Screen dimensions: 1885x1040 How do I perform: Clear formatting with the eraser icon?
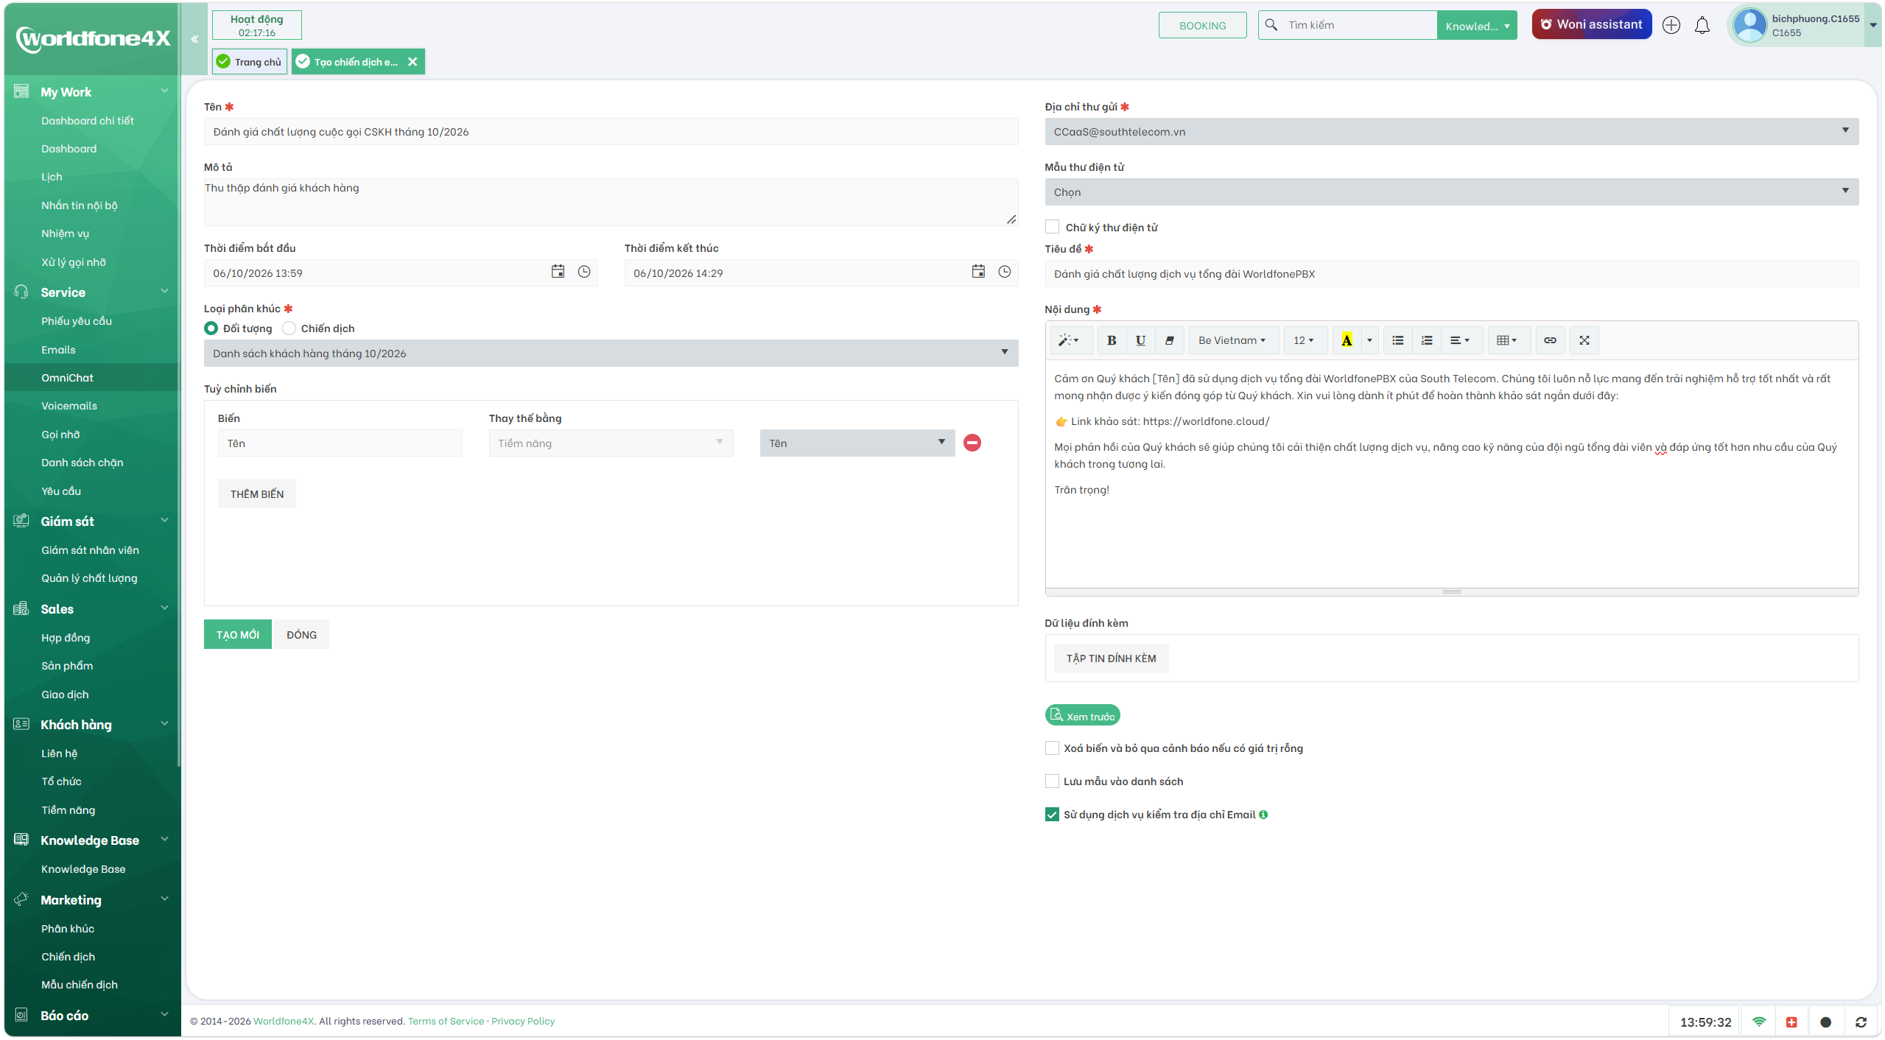click(1169, 340)
